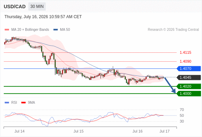Toggle the MA 50 legend label

(65, 30)
